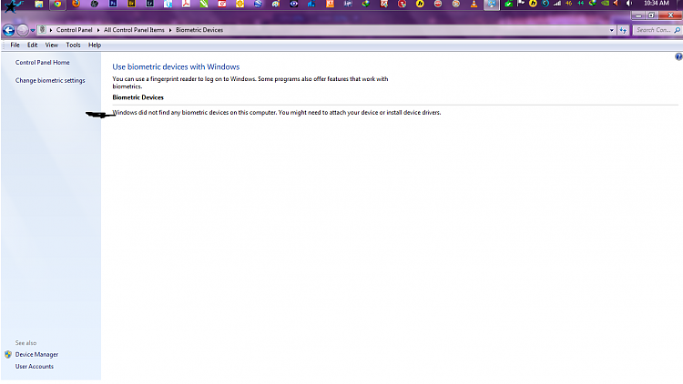Image resolution: width=683 pixels, height=384 pixels.
Task: Click the NVIDIA tray icon
Action: point(605,4)
